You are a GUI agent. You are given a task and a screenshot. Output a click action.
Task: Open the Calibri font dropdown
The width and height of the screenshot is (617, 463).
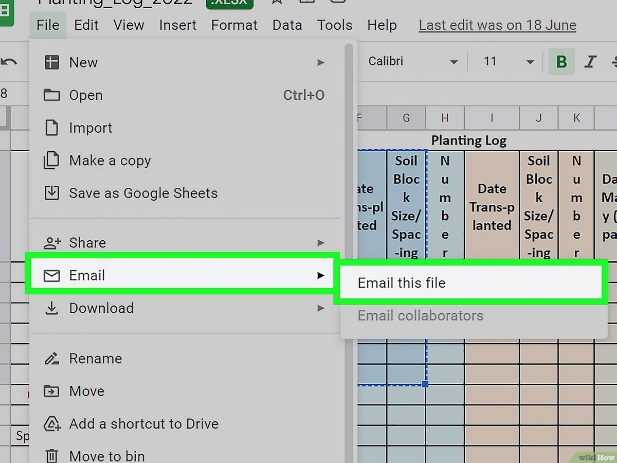click(412, 62)
